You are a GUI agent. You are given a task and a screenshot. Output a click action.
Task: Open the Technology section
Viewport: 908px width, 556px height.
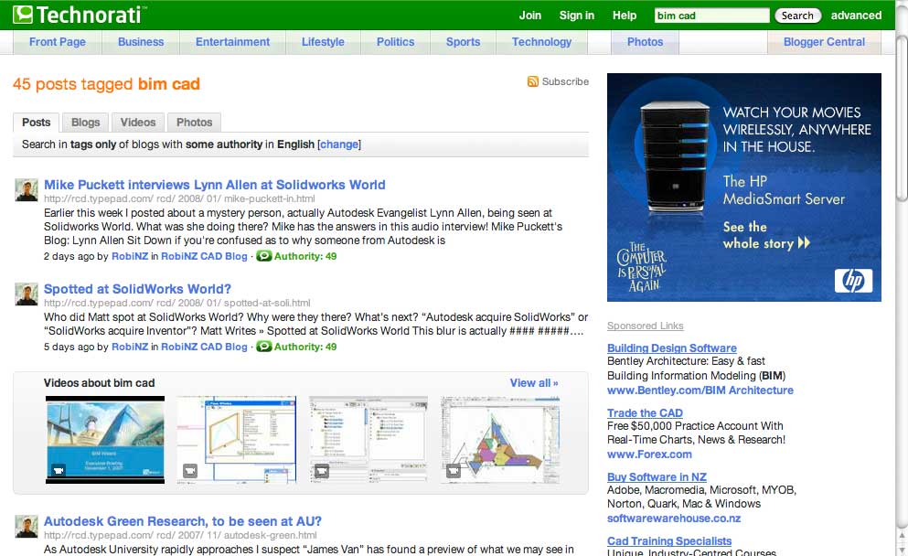(541, 42)
